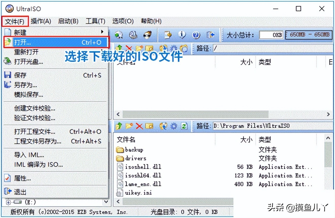Click the gear settings icon in local panel

coord(174,126)
